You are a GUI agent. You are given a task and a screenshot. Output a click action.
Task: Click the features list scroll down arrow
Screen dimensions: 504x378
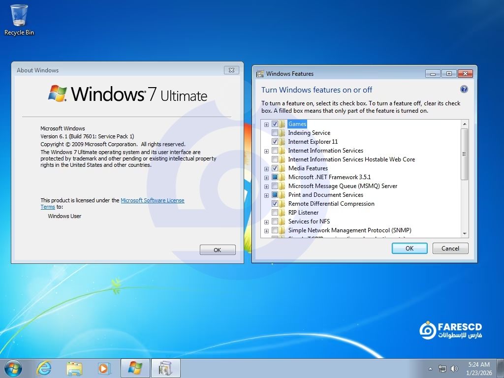click(x=465, y=233)
